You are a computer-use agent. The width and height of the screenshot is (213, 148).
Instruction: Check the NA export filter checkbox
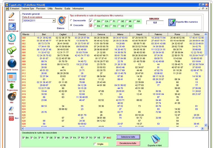pyautogui.click(x=135, y=21)
